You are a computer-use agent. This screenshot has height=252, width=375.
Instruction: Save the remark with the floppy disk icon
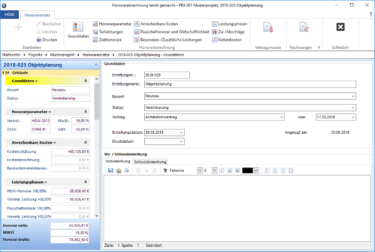tap(111, 170)
